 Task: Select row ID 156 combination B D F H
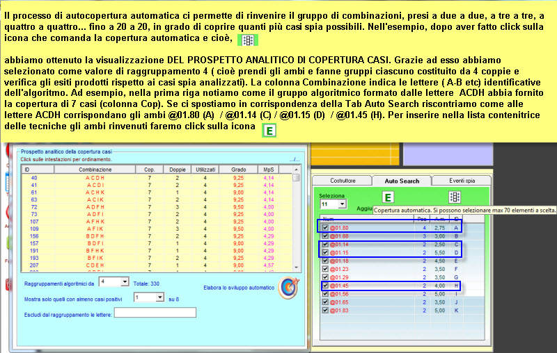pos(157,236)
